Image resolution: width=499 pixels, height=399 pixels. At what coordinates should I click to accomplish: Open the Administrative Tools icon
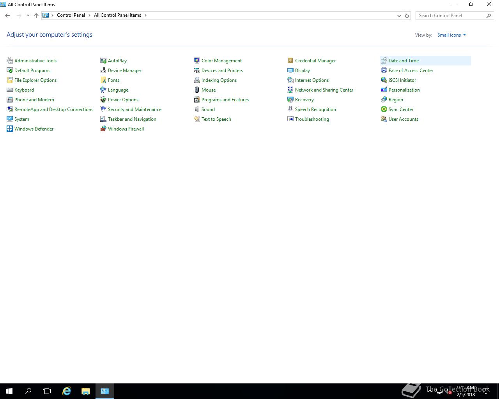pyautogui.click(x=10, y=60)
